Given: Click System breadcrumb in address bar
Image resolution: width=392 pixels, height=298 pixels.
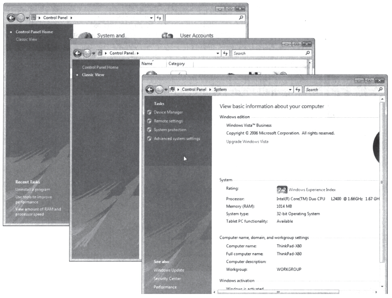Looking at the screenshot, I should tap(220, 89).
